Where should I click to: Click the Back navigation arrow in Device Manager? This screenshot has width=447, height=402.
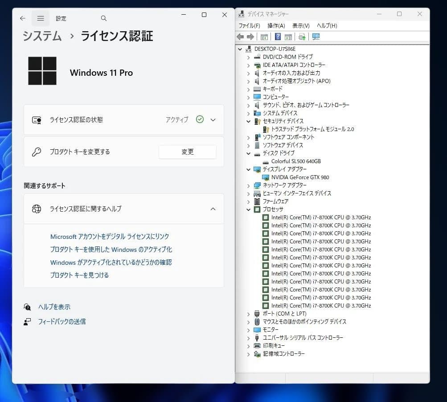click(x=241, y=37)
